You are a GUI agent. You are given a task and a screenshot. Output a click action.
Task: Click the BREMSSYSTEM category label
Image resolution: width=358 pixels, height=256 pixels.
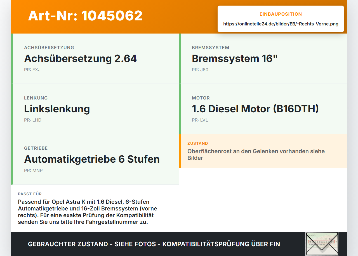pyautogui.click(x=211, y=48)
